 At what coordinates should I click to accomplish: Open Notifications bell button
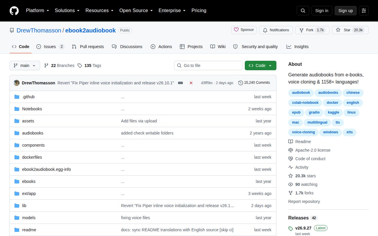pos(276,30)
